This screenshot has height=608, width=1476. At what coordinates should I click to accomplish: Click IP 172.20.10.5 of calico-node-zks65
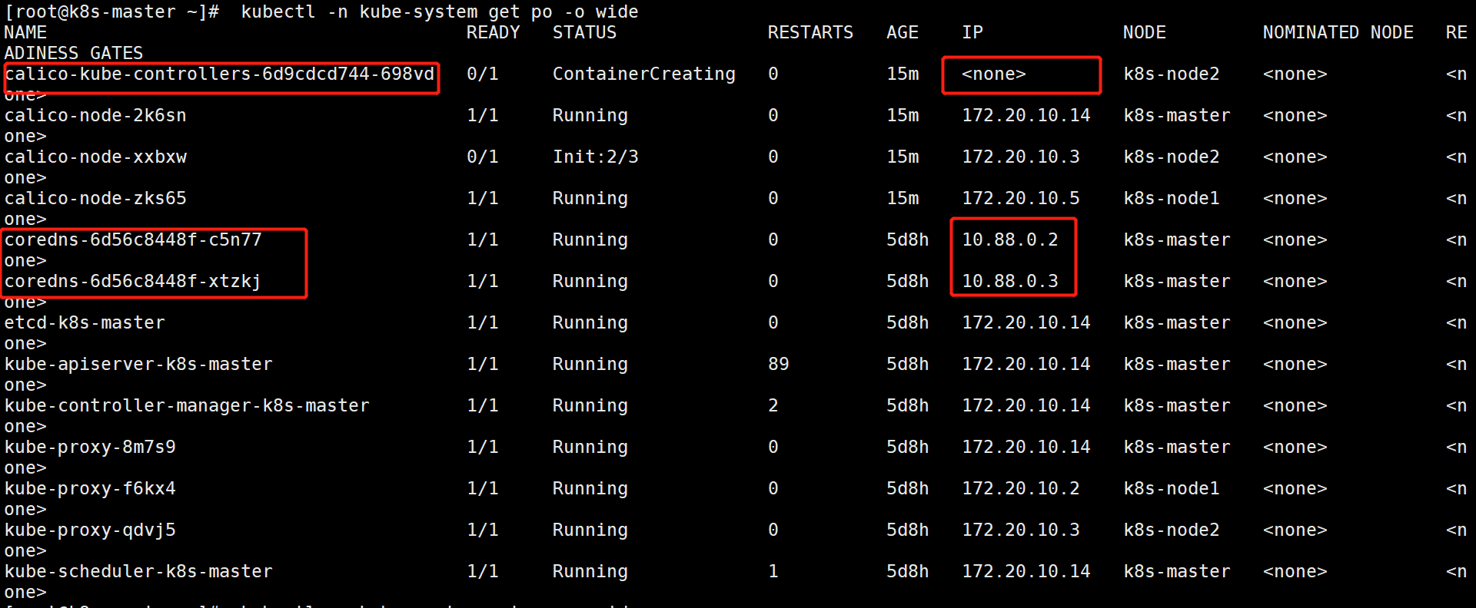point(1021,198)
